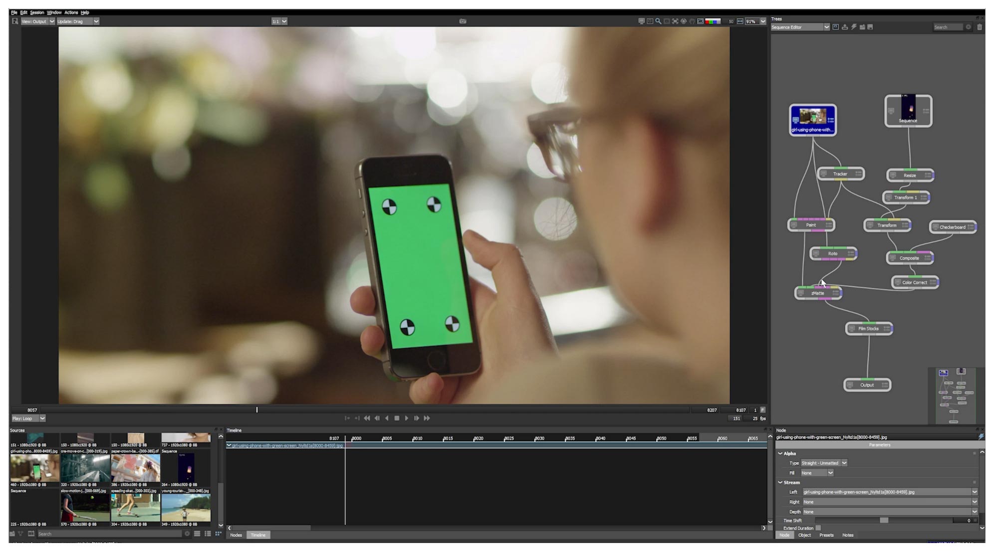Click the Trees search field

(x=948, y=27)
